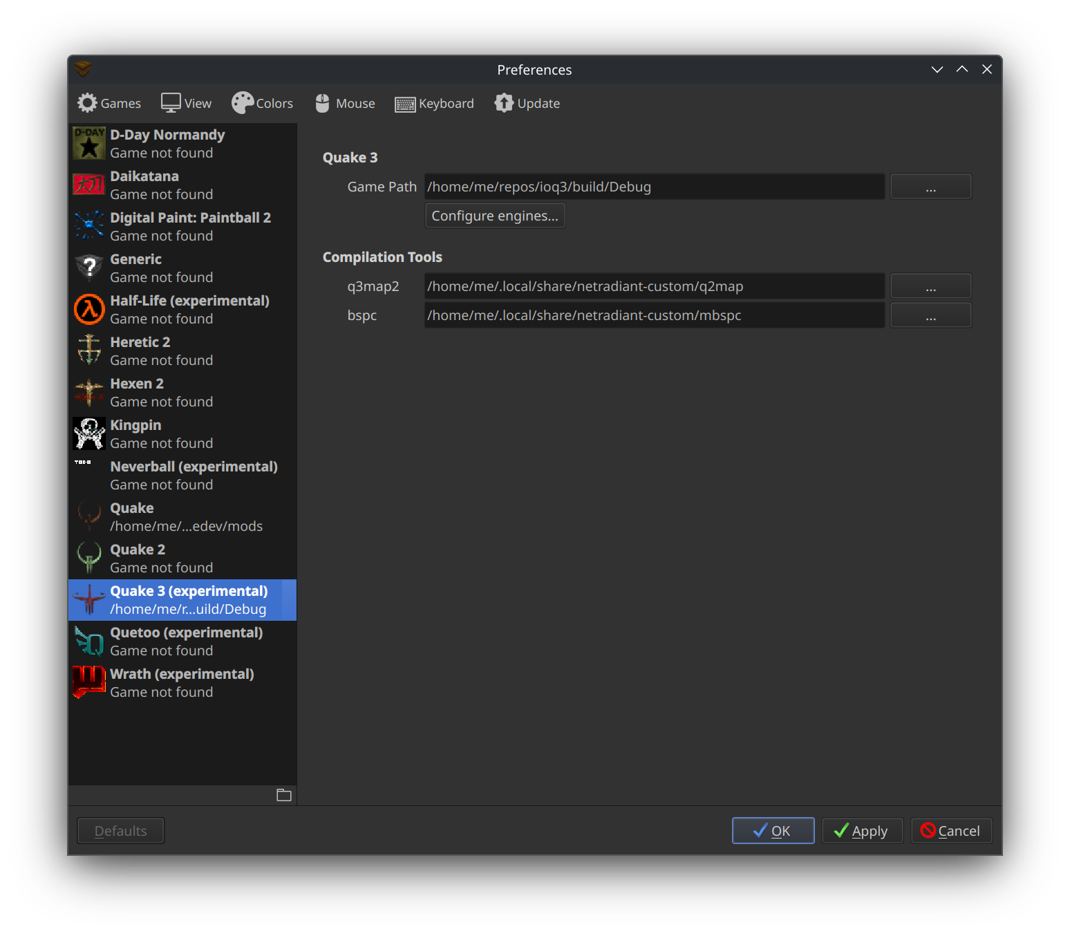Click the Apply button
Screen dimensions: 1070x936
[x=862, y=831]
